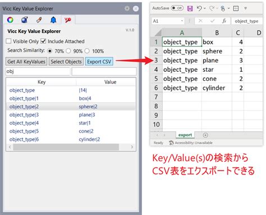Viewport: 266px width, 215px height.
Task: Open the Undo history dropdown arrow
Action: click(205, 8)
